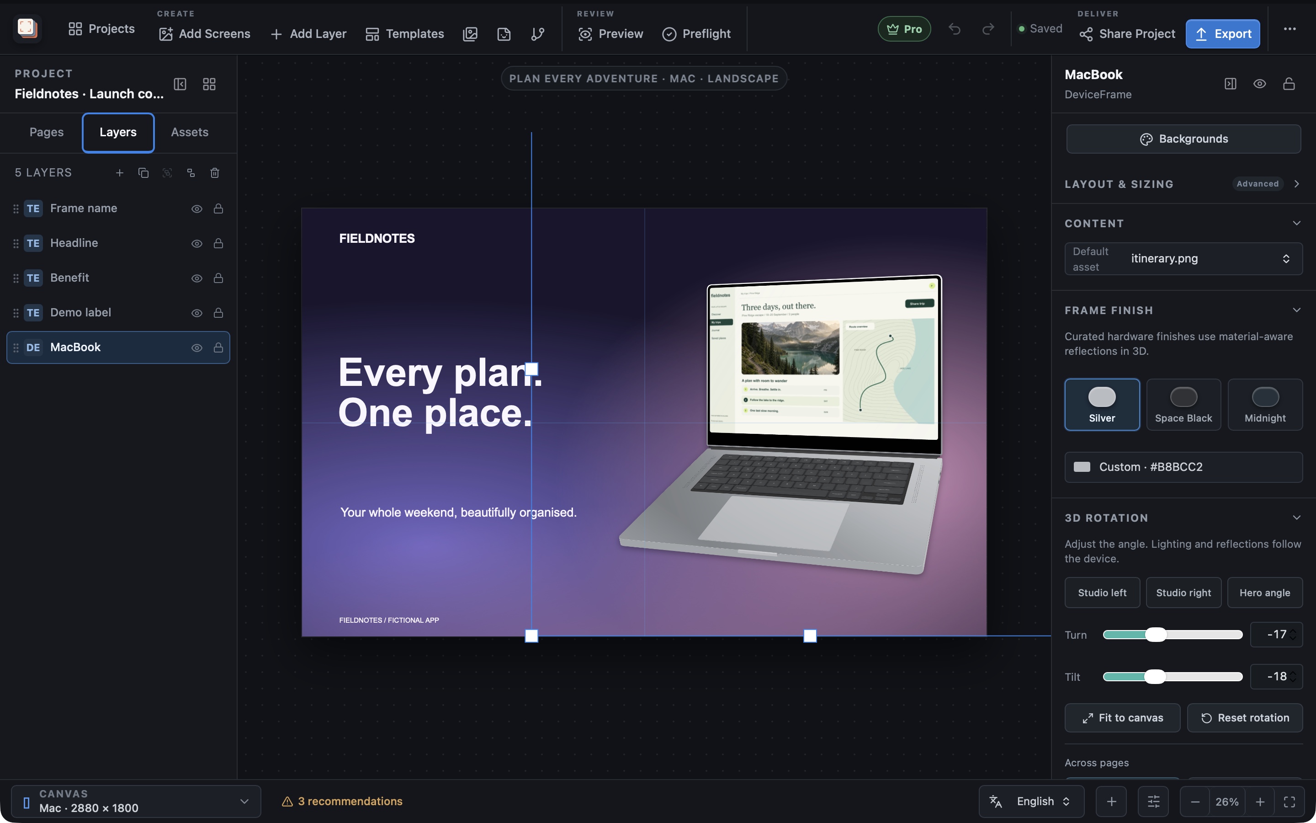Open the branch versions icon

[537, 34]
